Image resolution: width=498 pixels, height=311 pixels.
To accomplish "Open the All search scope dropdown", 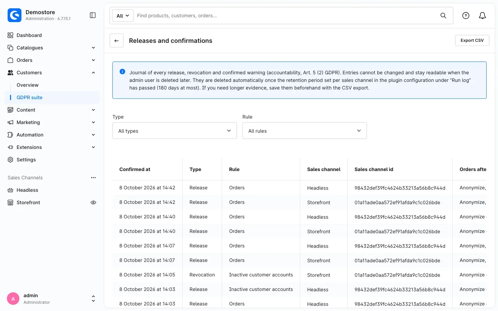I will (123, 16).
